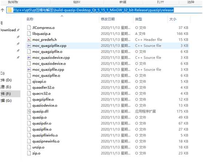Sort by the 修改日期 column header

[108, 19]
